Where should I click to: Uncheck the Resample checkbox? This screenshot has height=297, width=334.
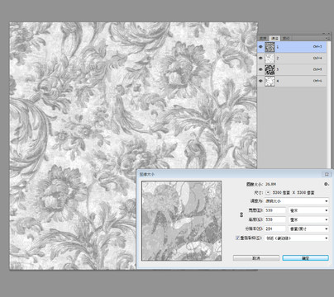coord(237,238)
